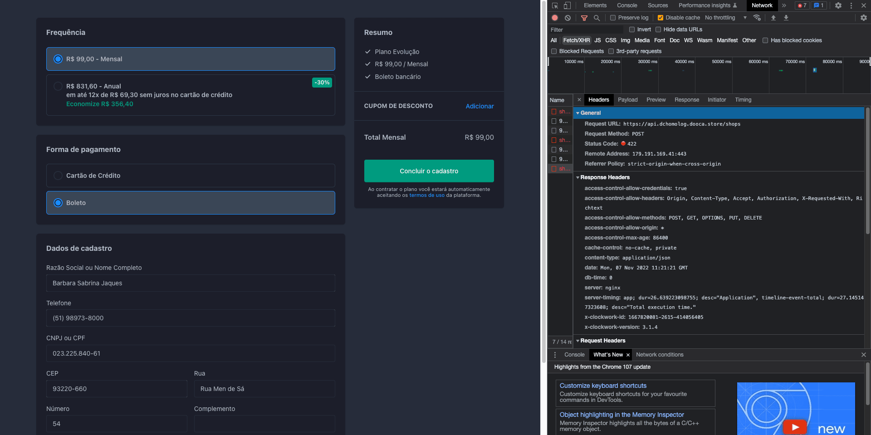Click the red record network log button
This screenshot has width=871, height=435.
(555, 18)
